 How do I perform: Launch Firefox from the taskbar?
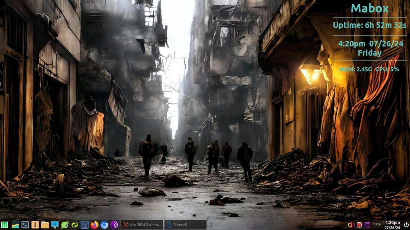point(94,225)
